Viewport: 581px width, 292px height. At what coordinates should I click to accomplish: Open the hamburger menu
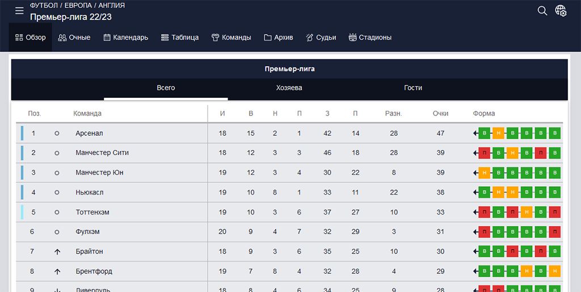[19, 11]
